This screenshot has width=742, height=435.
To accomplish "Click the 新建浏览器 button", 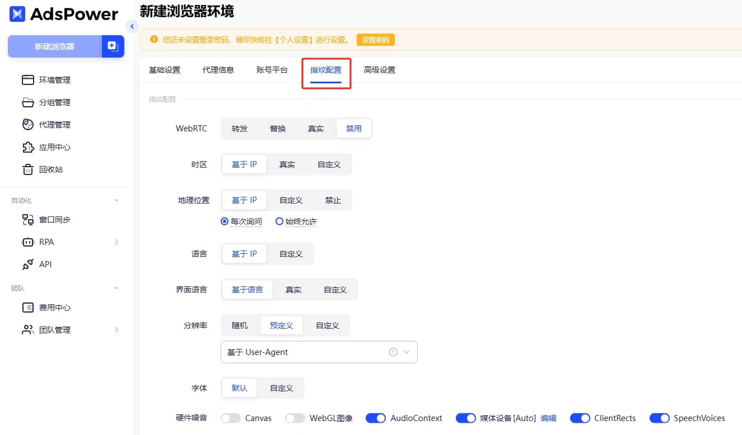I will click(x=54, y=46).
